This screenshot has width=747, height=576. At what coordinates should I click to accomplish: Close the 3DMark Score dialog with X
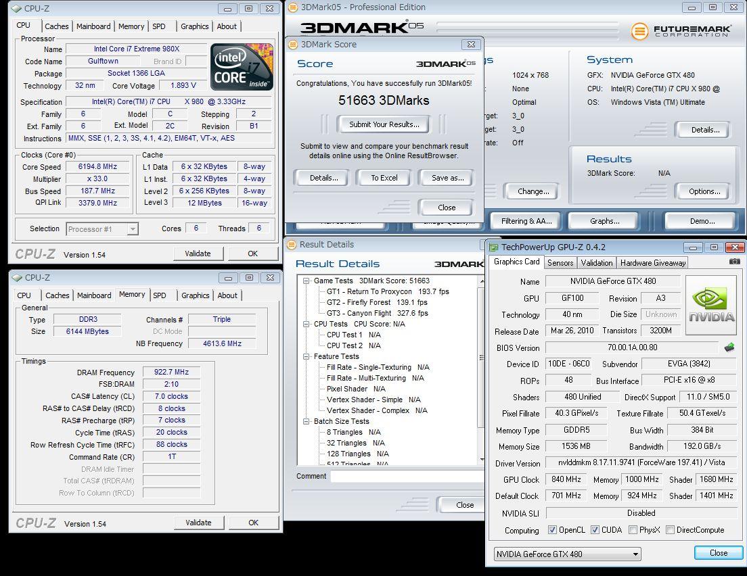(471, 44)
